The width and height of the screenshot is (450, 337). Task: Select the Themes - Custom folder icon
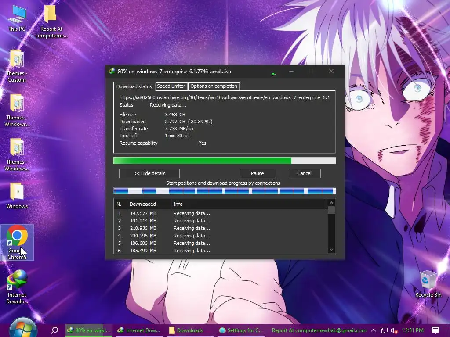(17, 66)
